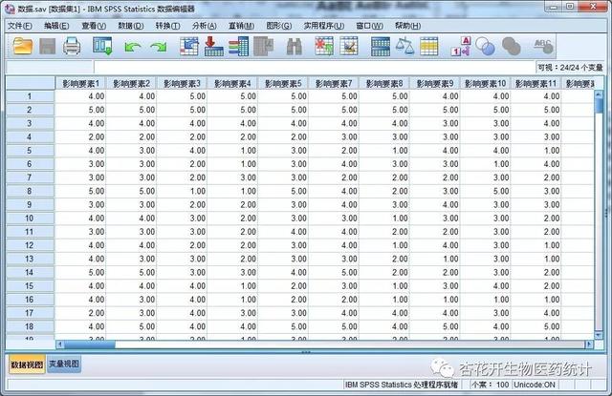Image resolution: width=612 pixels, height=396 pixels.
Task: Click the Insert cases icon
Action: pos(324,47)
